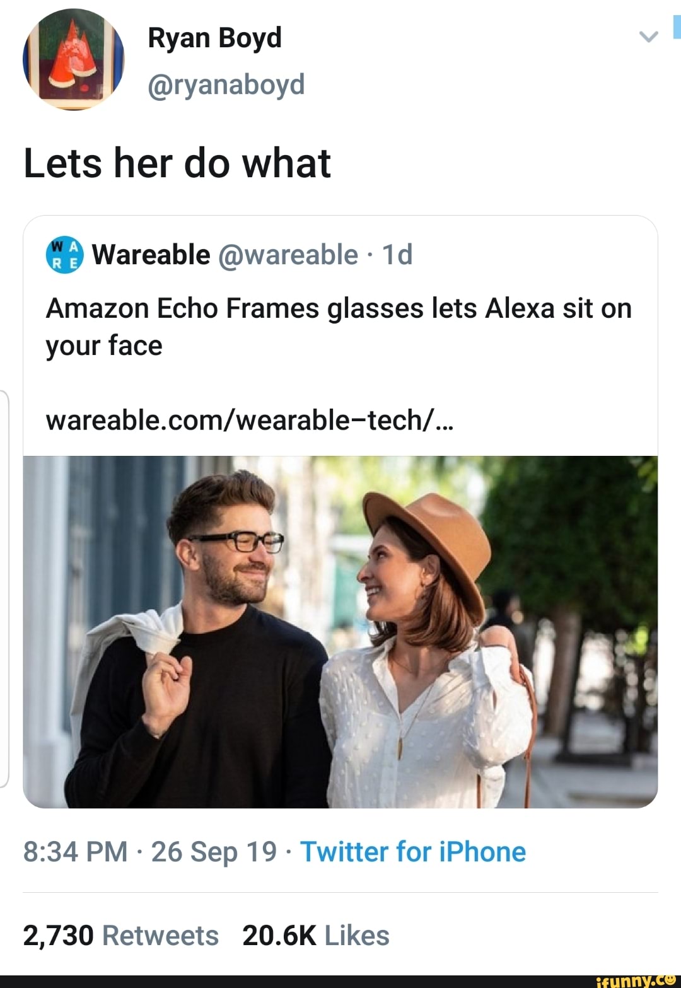
Task: Open the @wareable handle
Action: coord(288,255)
